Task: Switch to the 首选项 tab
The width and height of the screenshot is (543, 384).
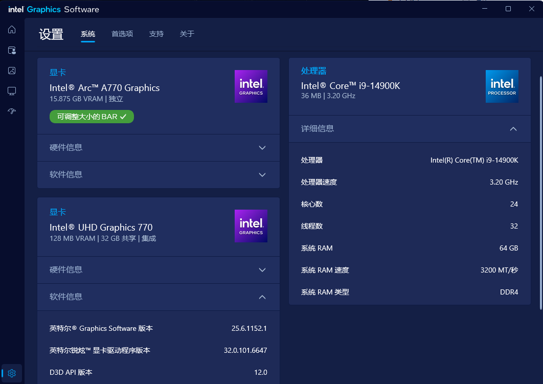Action: coord(122,34)
